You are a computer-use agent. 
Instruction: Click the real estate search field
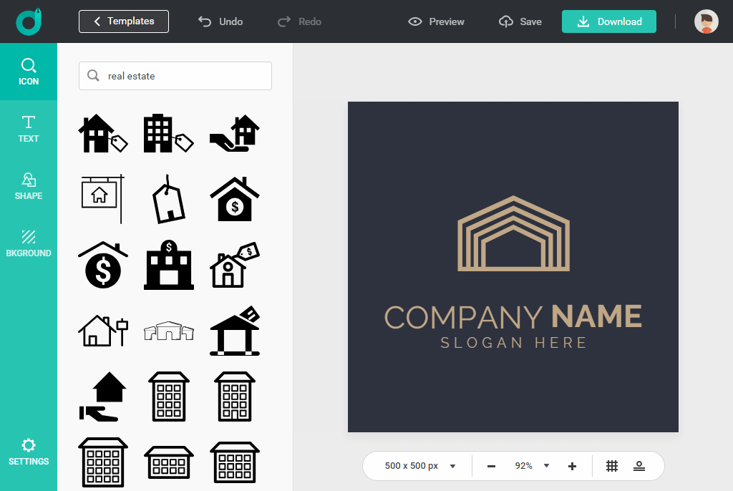[175, 76]
